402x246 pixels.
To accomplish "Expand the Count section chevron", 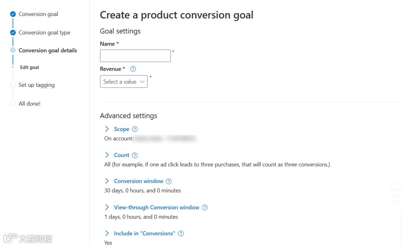I will coord(107,155).
